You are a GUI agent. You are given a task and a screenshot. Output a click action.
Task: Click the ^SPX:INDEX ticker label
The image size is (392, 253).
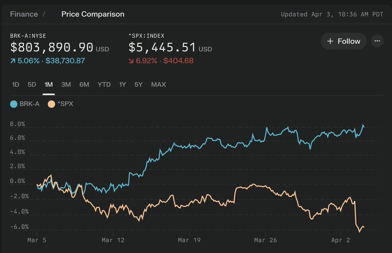[146, 36]
